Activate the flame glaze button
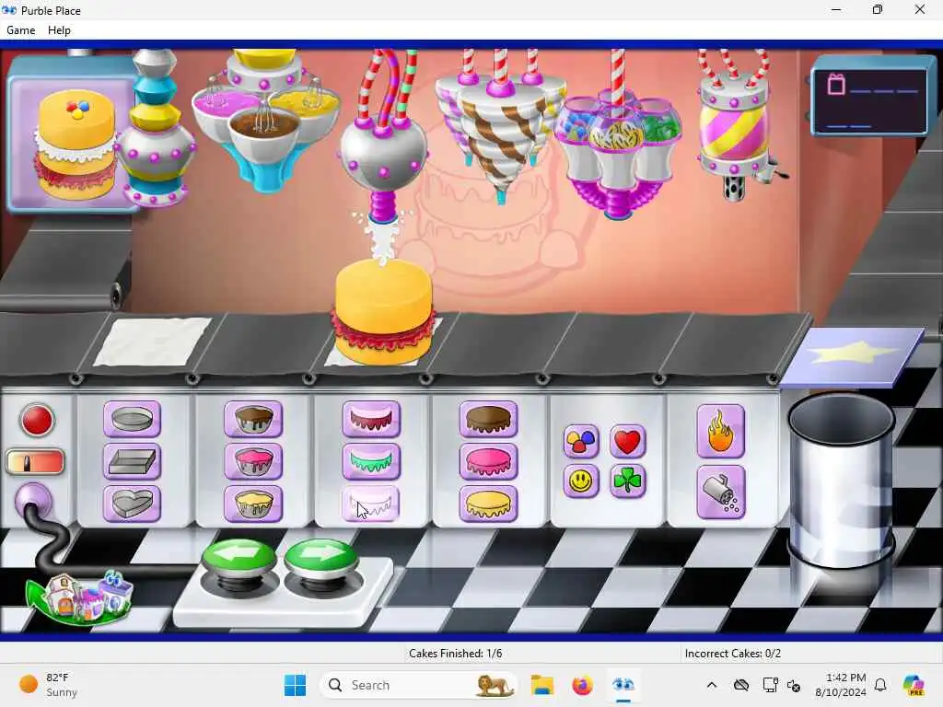This screenshot has width=943, height=707. click(x=720, y=431)
